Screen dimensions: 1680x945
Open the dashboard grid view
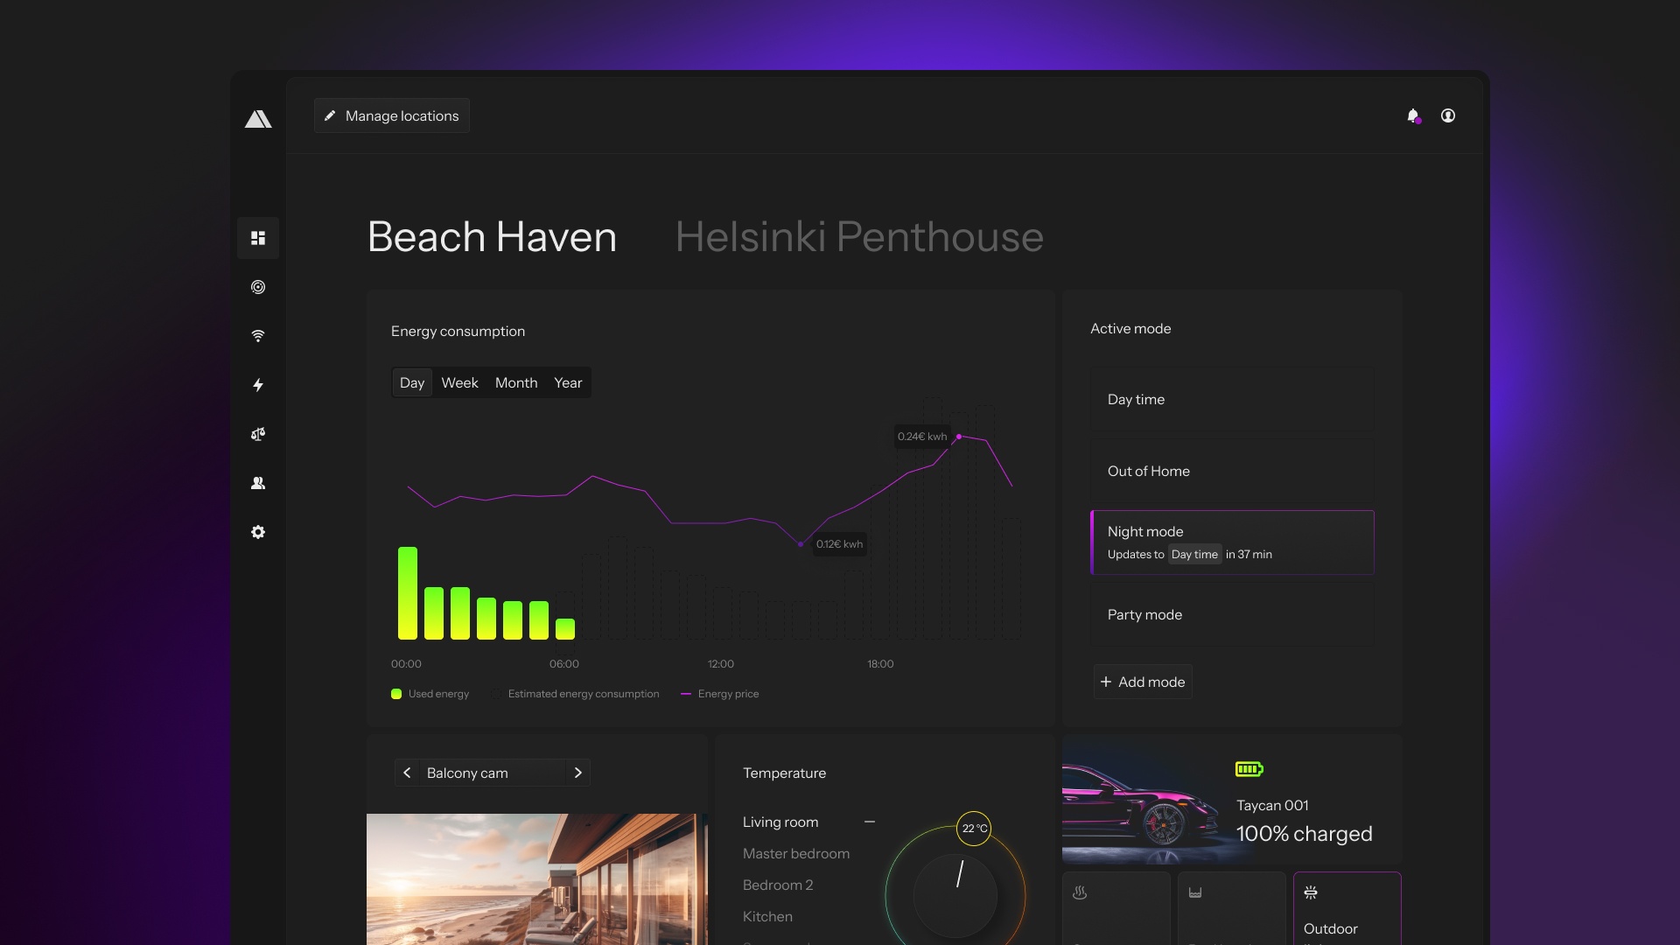click(x=258, y=237)
